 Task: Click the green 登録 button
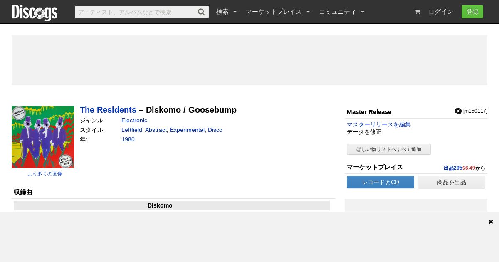tap(472, 12)
